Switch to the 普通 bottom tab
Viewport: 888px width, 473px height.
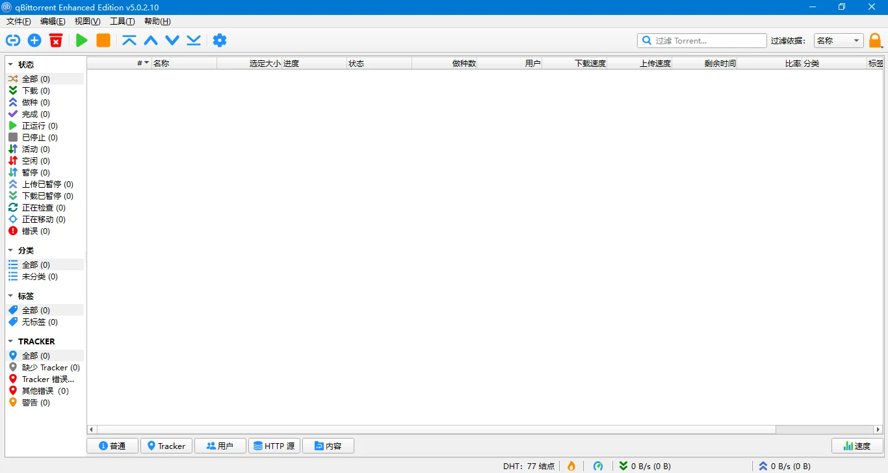point(112,446)
